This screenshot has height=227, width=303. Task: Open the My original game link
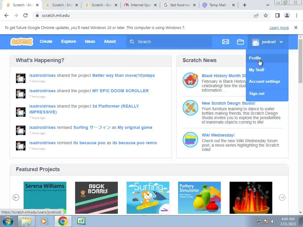(135, 128)
